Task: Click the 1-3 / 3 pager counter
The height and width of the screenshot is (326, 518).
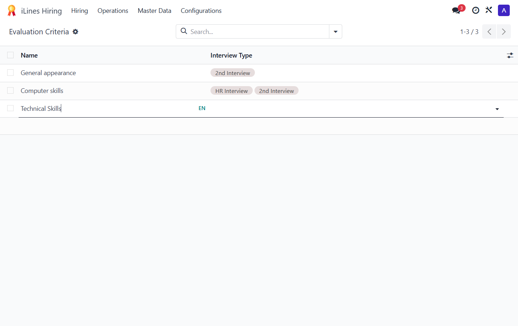Action: [x=469, y=32]
